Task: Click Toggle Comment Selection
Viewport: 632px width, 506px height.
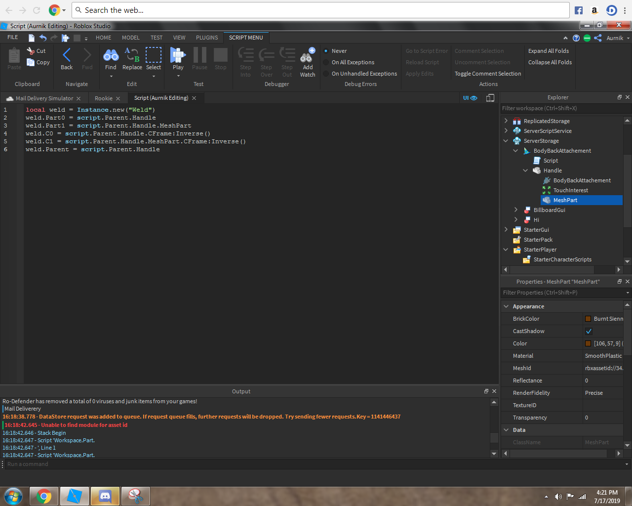Action: [x=488, y=73]
